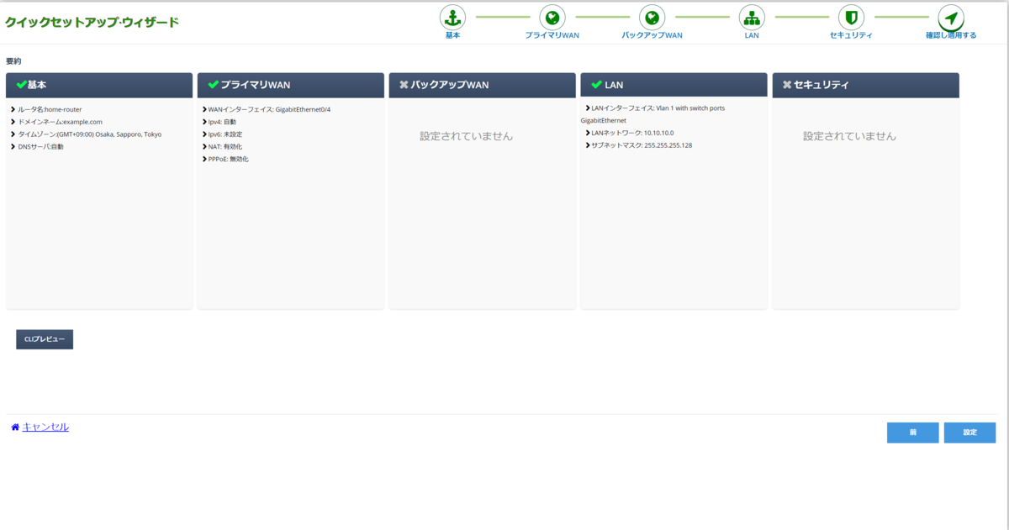Click the text WANインターフェイス: GigabitEthernet0/4
The height and width of the screenshot is (530, 1009).
[x=269, y=109]
